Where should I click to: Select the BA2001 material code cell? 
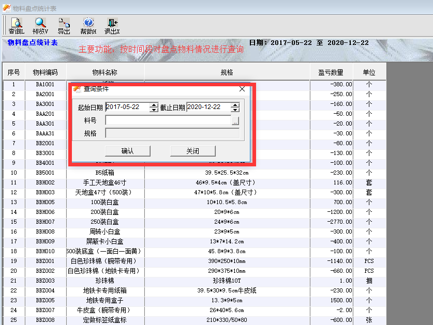[x=46, y=95]
